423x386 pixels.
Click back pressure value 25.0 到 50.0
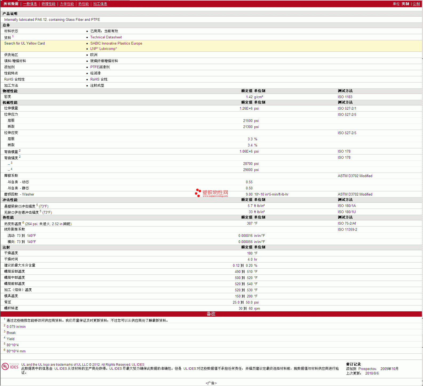tap(242, 303)
